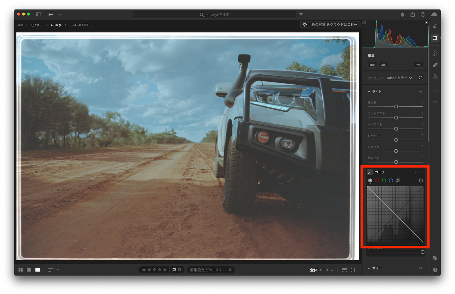Switch to square grid view
The image size is (455, 294).
(29, 270)
